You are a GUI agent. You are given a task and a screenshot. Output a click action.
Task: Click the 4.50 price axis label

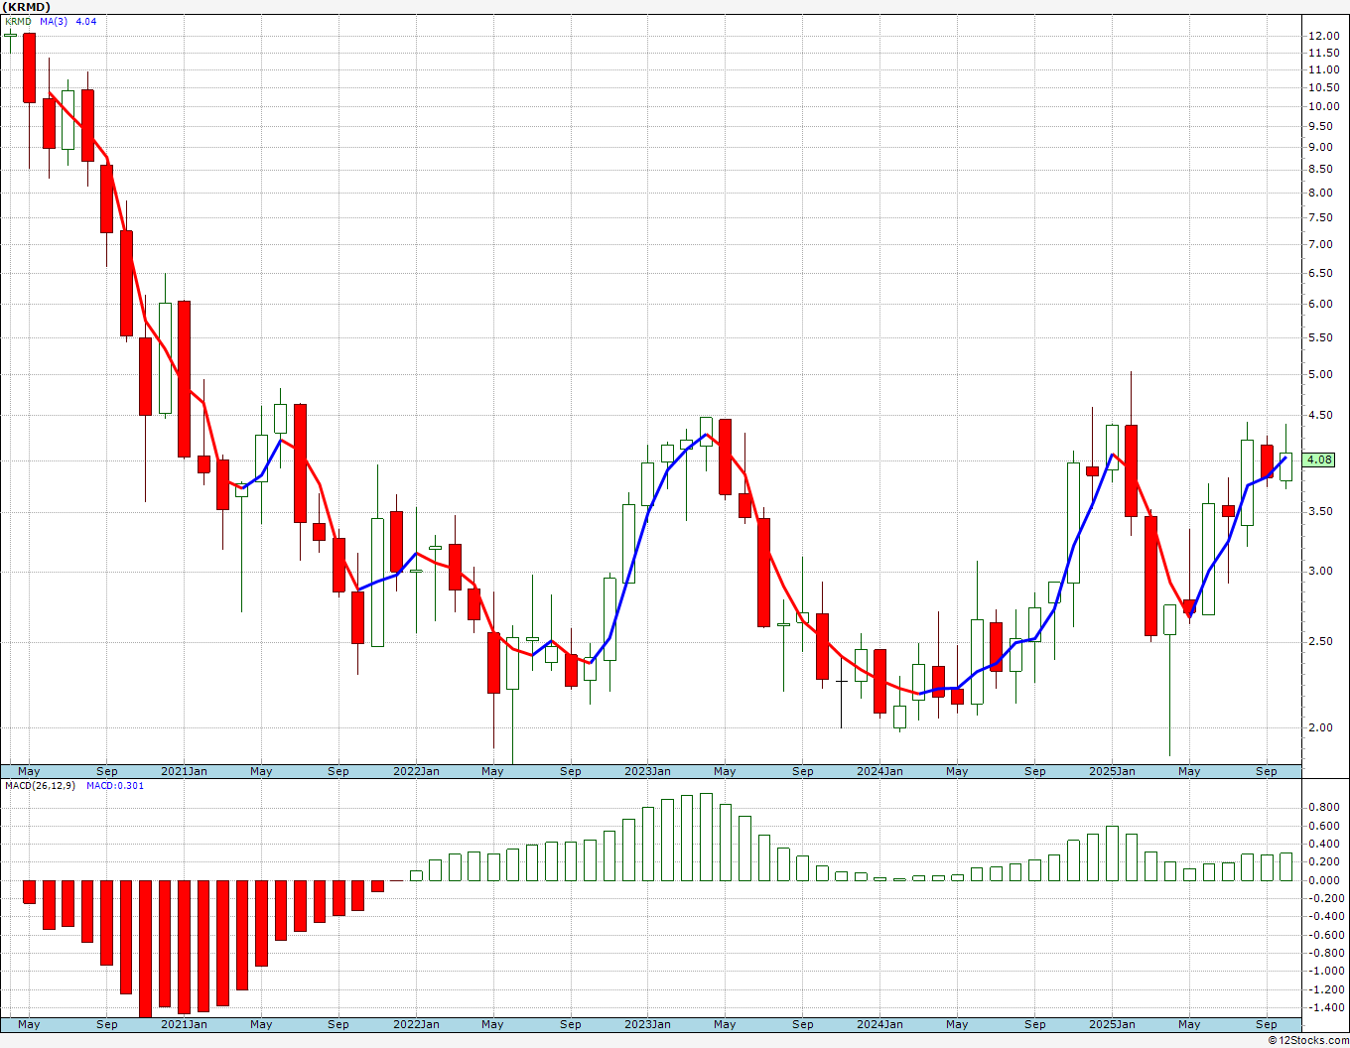1320,415
